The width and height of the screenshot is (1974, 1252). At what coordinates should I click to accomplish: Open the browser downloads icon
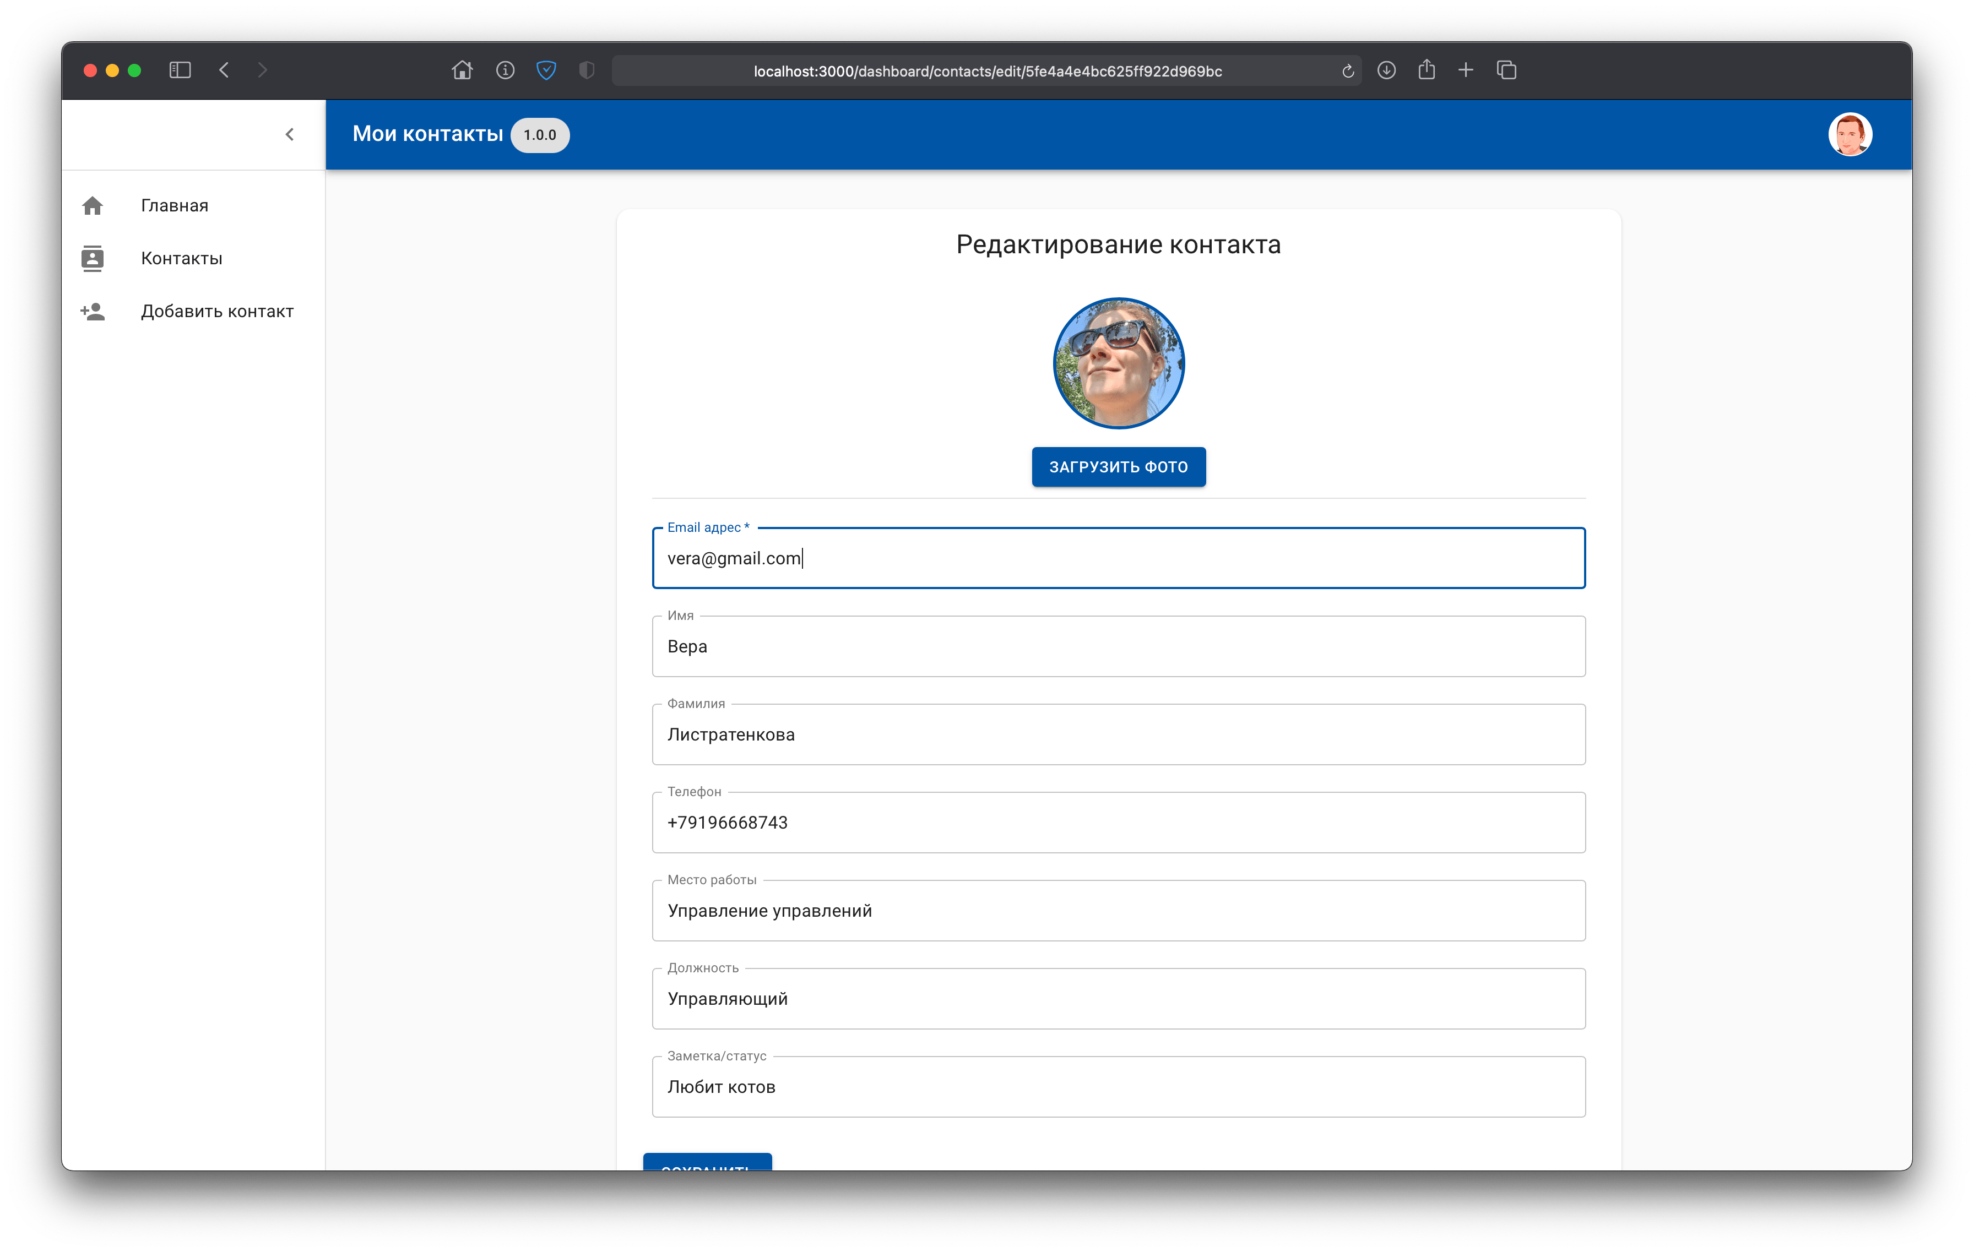click(x=1386, y=70)
